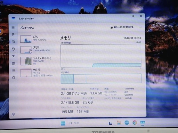Click the in-use segment of memory composition bar
The width and height of the screenshot is (178, 133).
click(67, 79)
